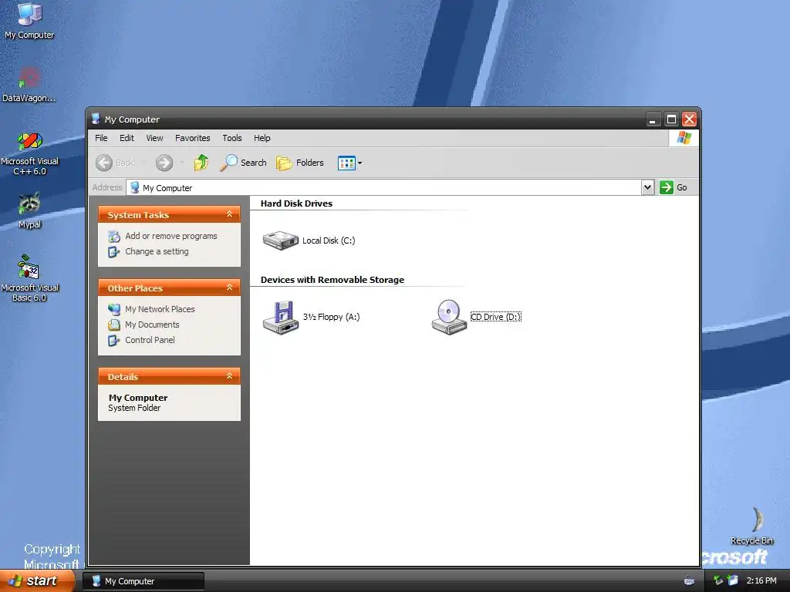The image size is (790, 592).
Task: Open Control Panel link
Action: pyautogui.click(x=150, y=340)
